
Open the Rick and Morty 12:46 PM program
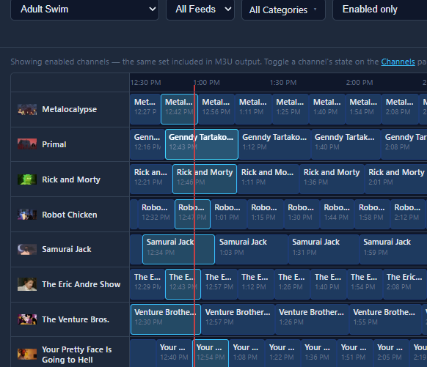tap(205, 179)
